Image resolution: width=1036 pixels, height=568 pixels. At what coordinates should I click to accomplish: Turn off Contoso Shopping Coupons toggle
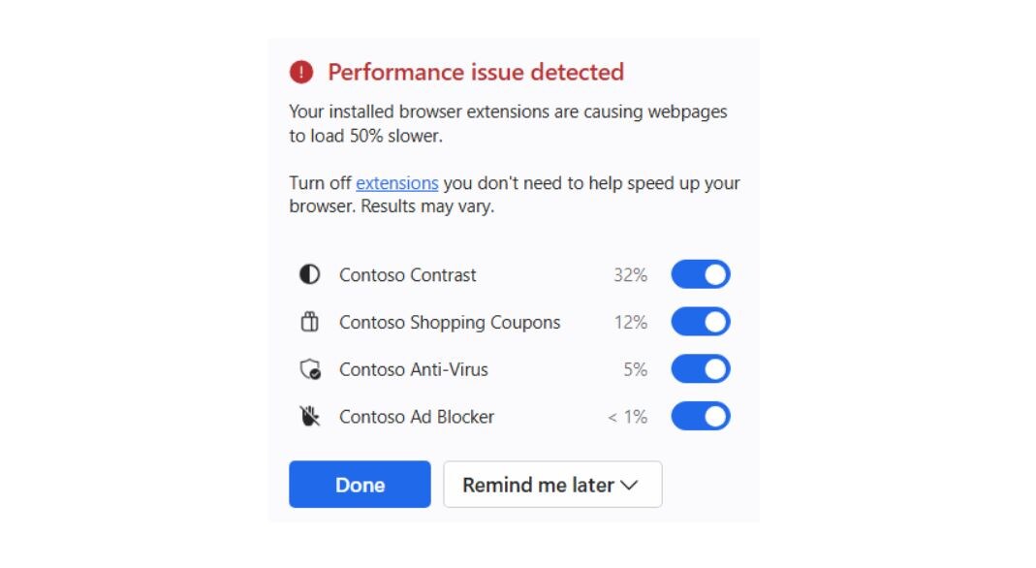[x=701, y=322]
